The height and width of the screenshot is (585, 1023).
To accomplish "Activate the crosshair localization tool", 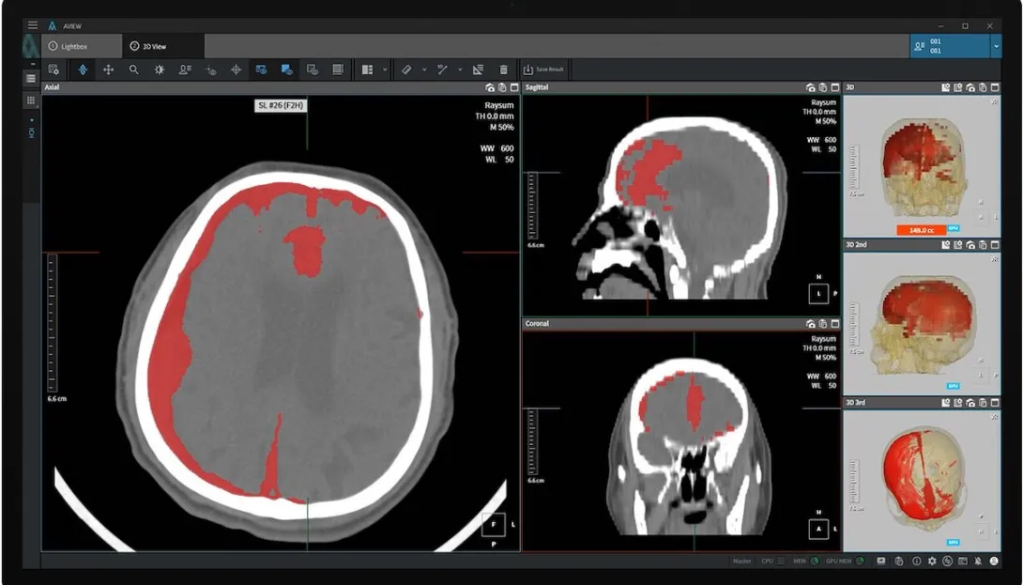I will pos(235,69).
